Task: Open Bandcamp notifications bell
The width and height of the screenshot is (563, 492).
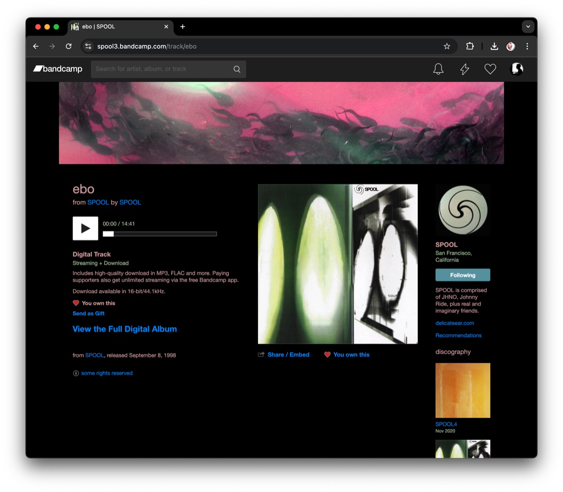Action: click(x=438, y=69)
